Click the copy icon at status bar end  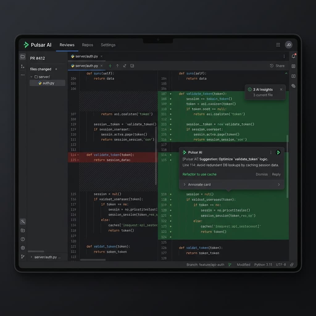[292, 264]
